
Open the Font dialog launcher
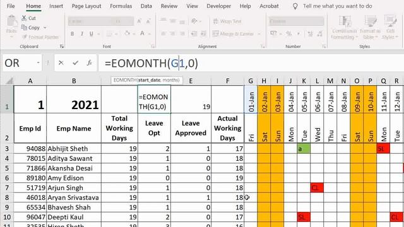[153, 46]
